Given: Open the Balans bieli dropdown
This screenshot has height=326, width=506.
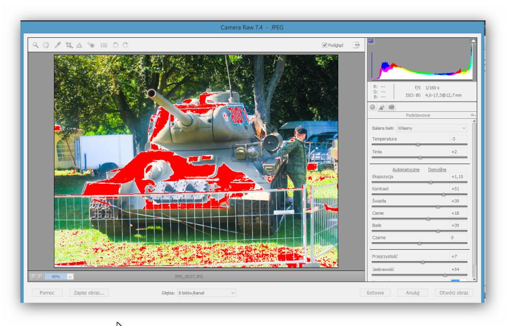Looking at the screenshot, I should coord(431,128).
